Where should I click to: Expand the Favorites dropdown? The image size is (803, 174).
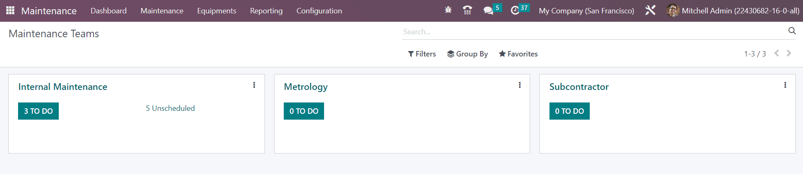coord(518,54)
